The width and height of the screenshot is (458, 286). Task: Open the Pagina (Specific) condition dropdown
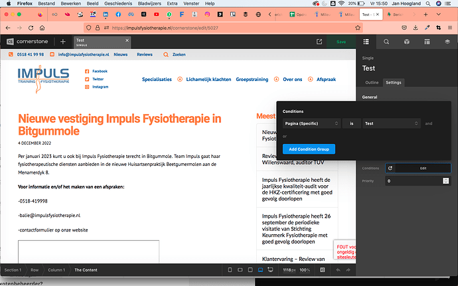pos(311,123)
